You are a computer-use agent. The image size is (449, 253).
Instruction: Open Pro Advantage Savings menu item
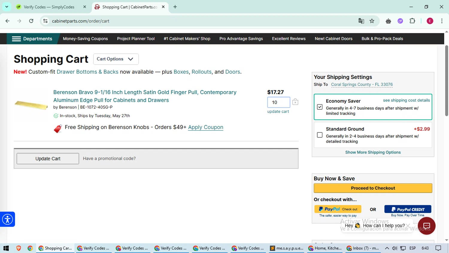(241, 39)
